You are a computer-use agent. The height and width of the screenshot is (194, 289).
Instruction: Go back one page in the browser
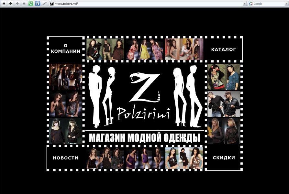pyautogui.click(x=11, y=4)
